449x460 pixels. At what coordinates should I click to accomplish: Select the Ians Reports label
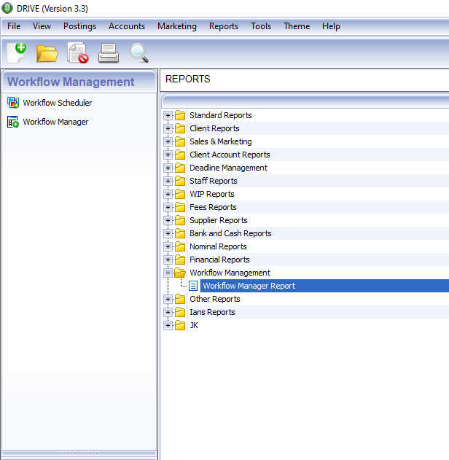(x=212, y=312)
